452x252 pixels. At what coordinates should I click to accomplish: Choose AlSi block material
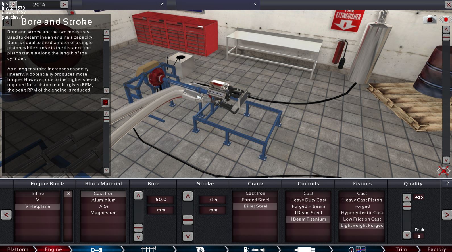pyautogui.click(x=103, y=206)
